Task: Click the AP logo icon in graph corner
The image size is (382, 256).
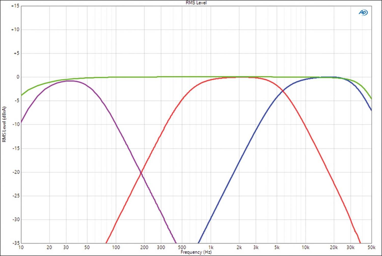Action: coord(363,12)
